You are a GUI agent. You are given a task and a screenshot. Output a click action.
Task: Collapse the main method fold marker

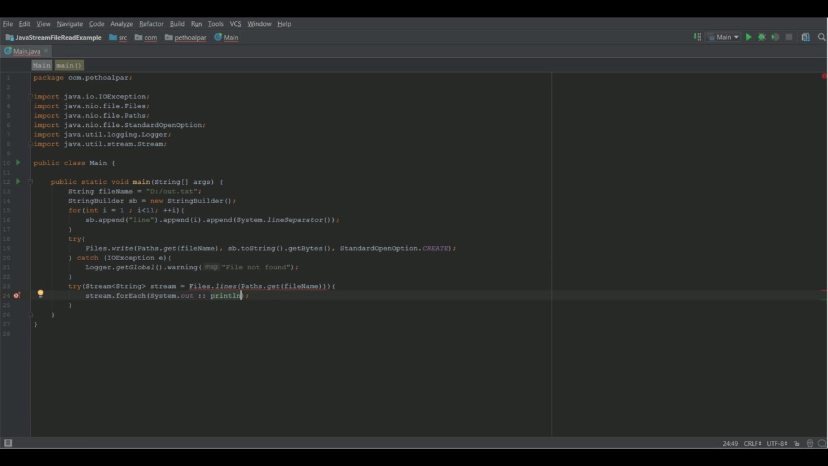(x=30, y=182)
